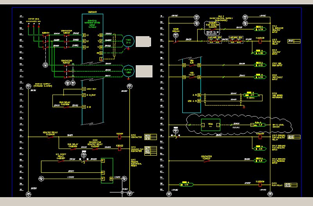This screenshot has height=206, width=313.
Task: Click the gray box beside the lower motor
Action: coord(146,72)
